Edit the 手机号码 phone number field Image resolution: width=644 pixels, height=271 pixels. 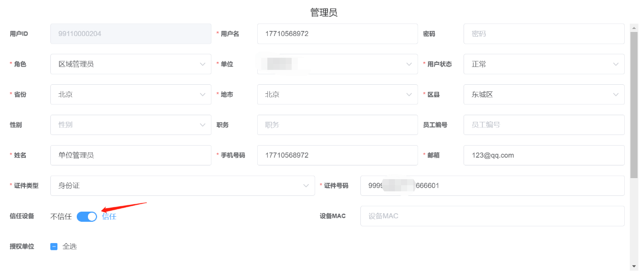click(x=337, y=155)
